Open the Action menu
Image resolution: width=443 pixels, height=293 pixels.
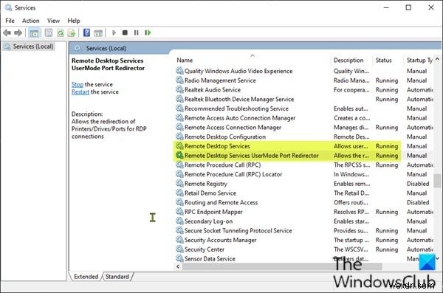pyautogui.click(x=30, y=21)
